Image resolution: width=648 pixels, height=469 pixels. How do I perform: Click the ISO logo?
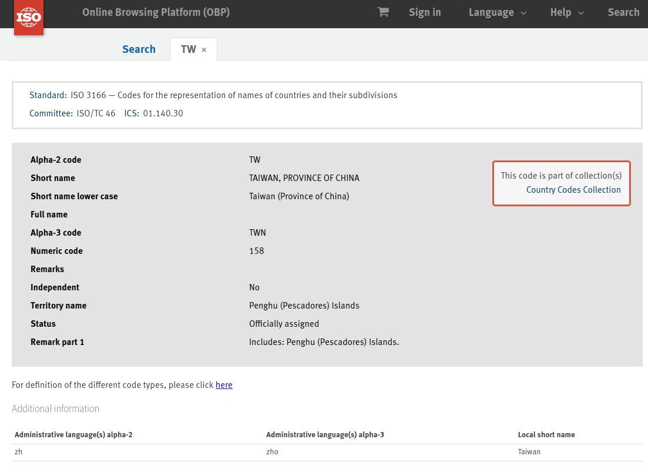[28, 18]
